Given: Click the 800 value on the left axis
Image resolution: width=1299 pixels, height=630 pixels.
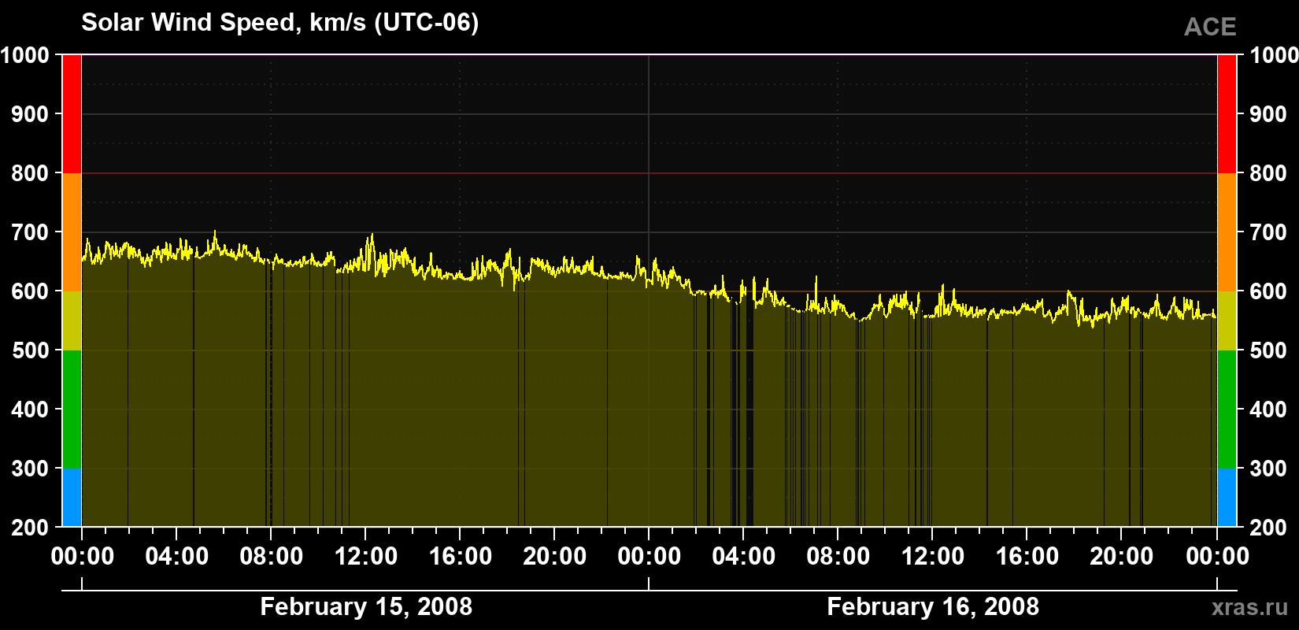Looking at the screenshot, I should [30, 173].
